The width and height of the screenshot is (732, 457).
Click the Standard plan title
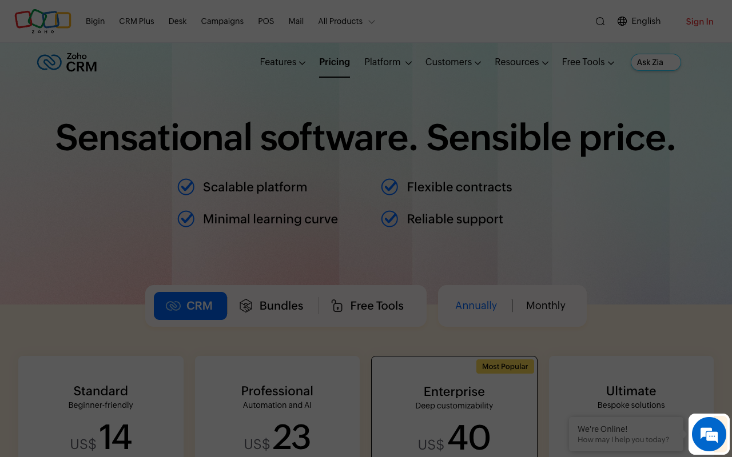click(101, 391)
